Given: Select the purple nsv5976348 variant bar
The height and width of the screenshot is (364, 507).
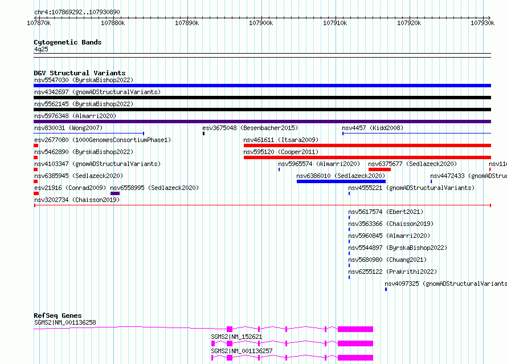Looking at the screenshot, I should [x=262, y=122].
